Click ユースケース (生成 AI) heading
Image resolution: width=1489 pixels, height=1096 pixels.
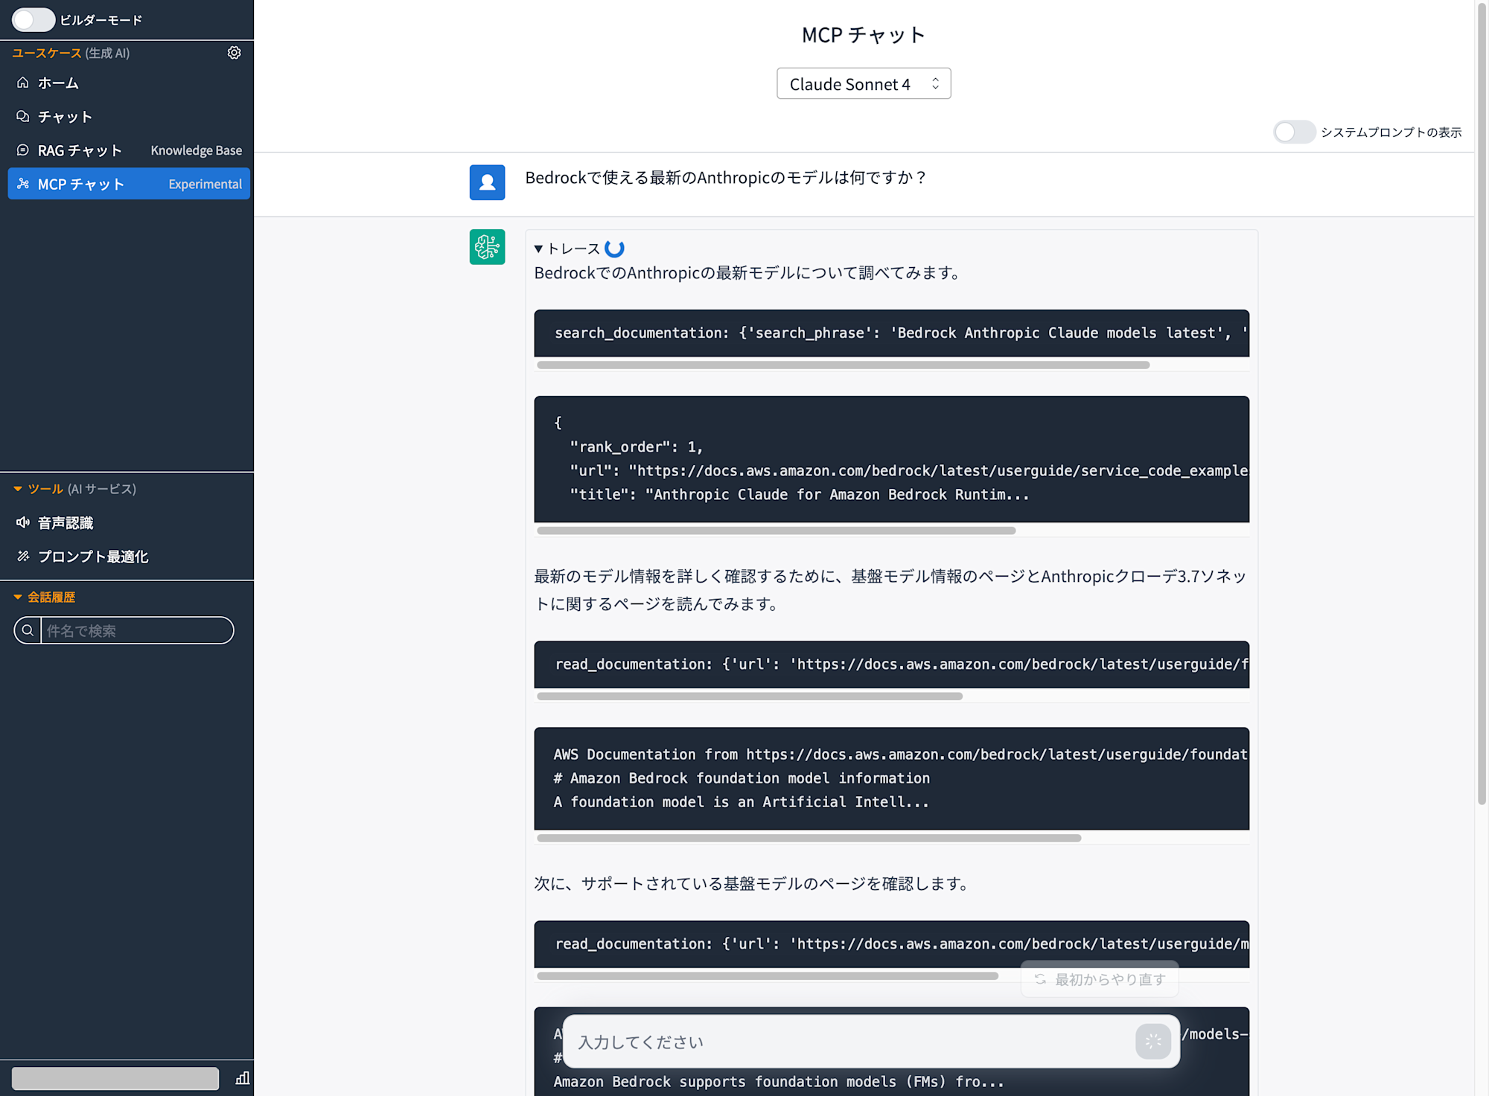tap(71, 53)
